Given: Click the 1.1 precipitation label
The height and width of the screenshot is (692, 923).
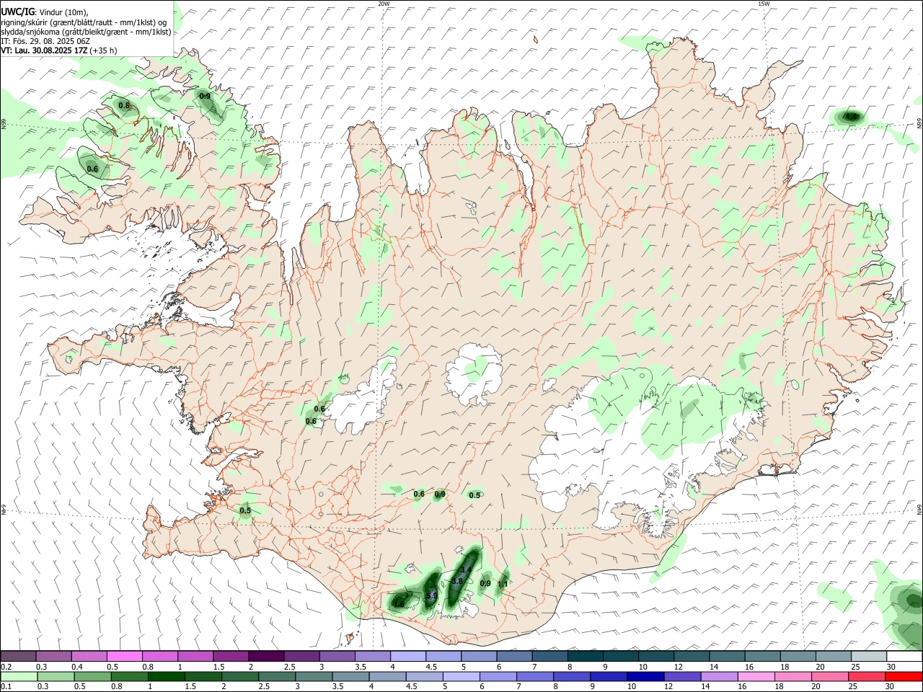Looking at the screenshot, I should click(x=503, y=584).
